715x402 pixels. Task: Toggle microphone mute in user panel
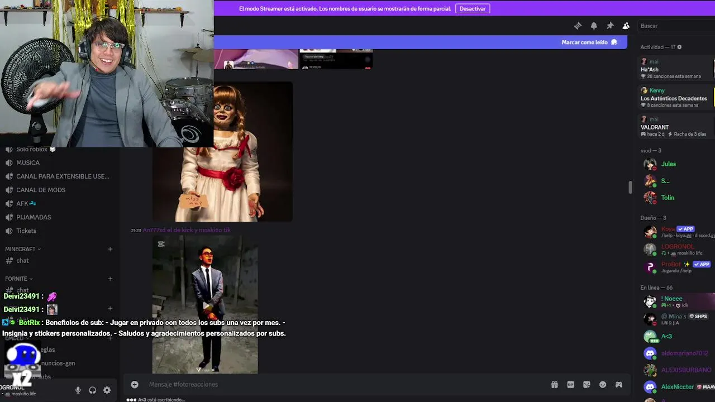78,390
